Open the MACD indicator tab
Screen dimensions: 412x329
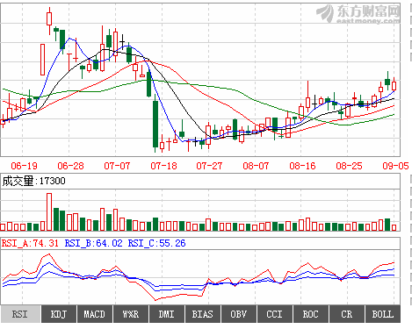coord(95,314)
